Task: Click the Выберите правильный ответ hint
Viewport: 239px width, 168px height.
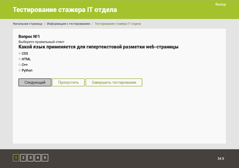Action: click(x=42, y=42)
